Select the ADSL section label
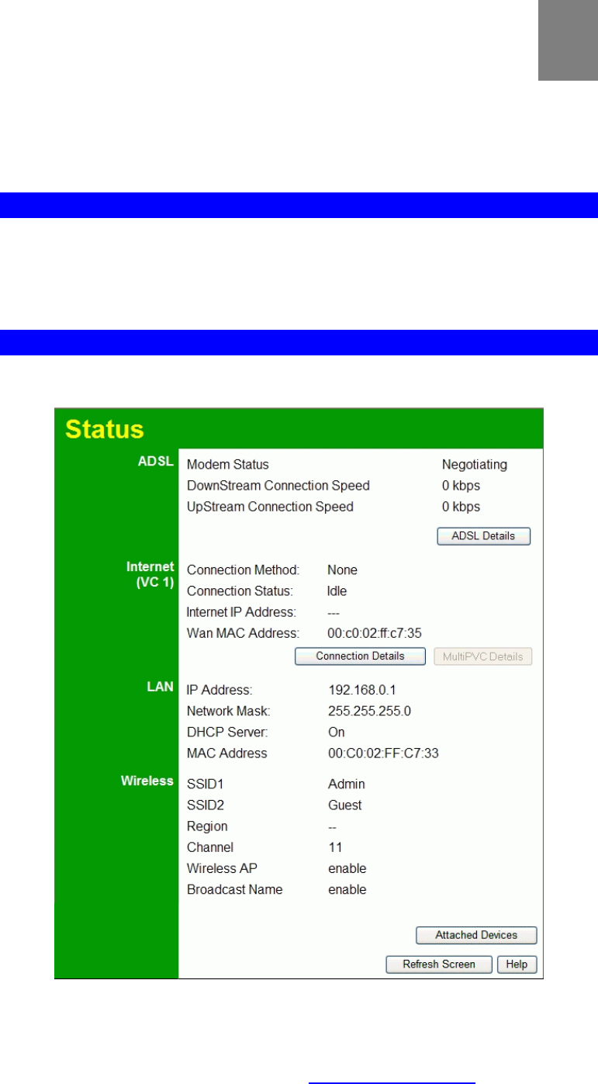The height and width of the screenshot is (1084, 598). [157, 462]
